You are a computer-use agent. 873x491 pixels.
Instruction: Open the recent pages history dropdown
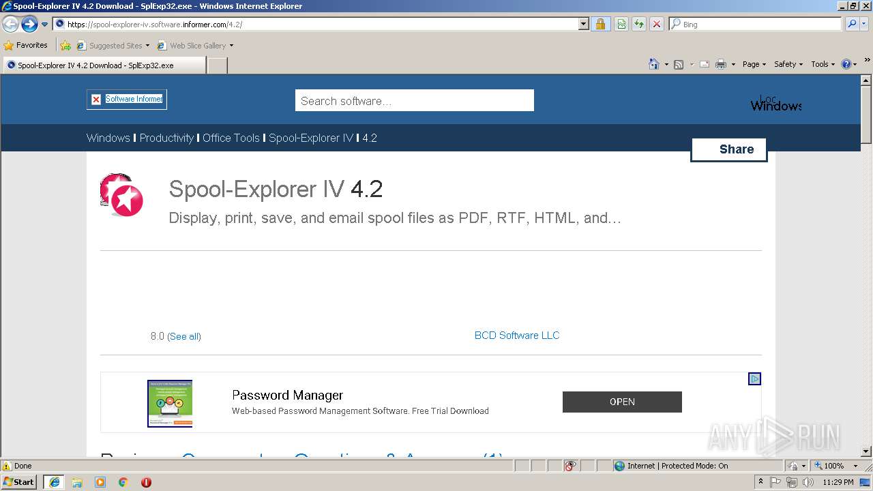(45, 25)
